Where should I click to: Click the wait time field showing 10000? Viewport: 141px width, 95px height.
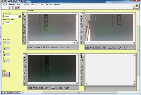point(7,23)
